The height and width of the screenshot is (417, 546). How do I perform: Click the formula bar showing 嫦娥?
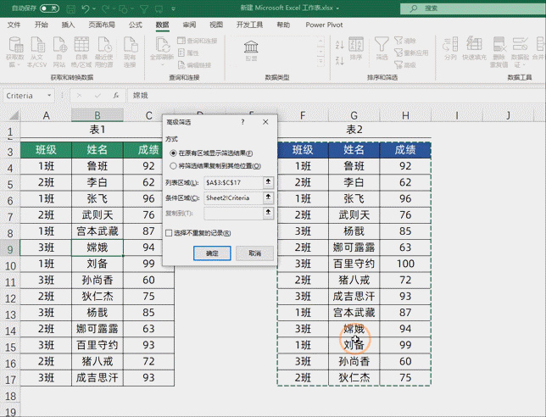tap(336, 96)
